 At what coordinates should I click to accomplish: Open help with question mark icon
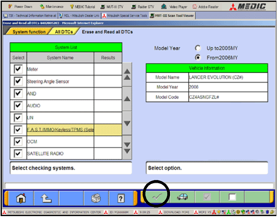coord(122,198)
